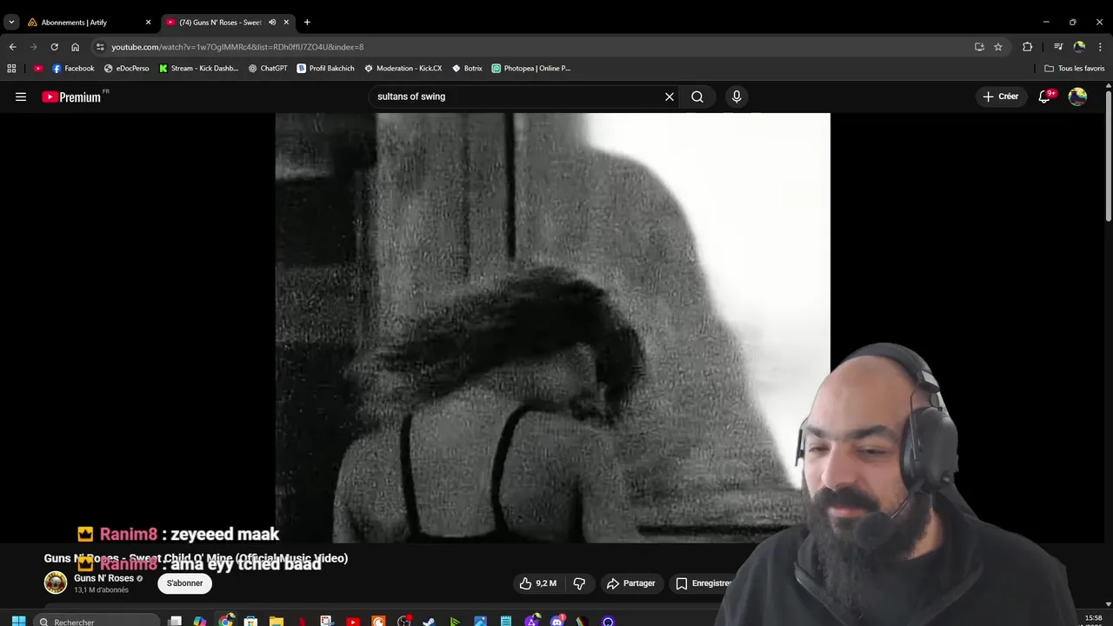This screenshot has height=626, width=1113.
Task: Open Chrome from the taskbar
Action: (x=225, y=621)
